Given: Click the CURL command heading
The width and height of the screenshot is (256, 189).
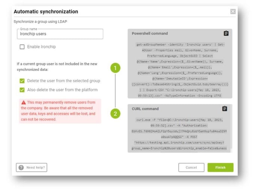Looking at the screenshot, I should click(145, 109).
